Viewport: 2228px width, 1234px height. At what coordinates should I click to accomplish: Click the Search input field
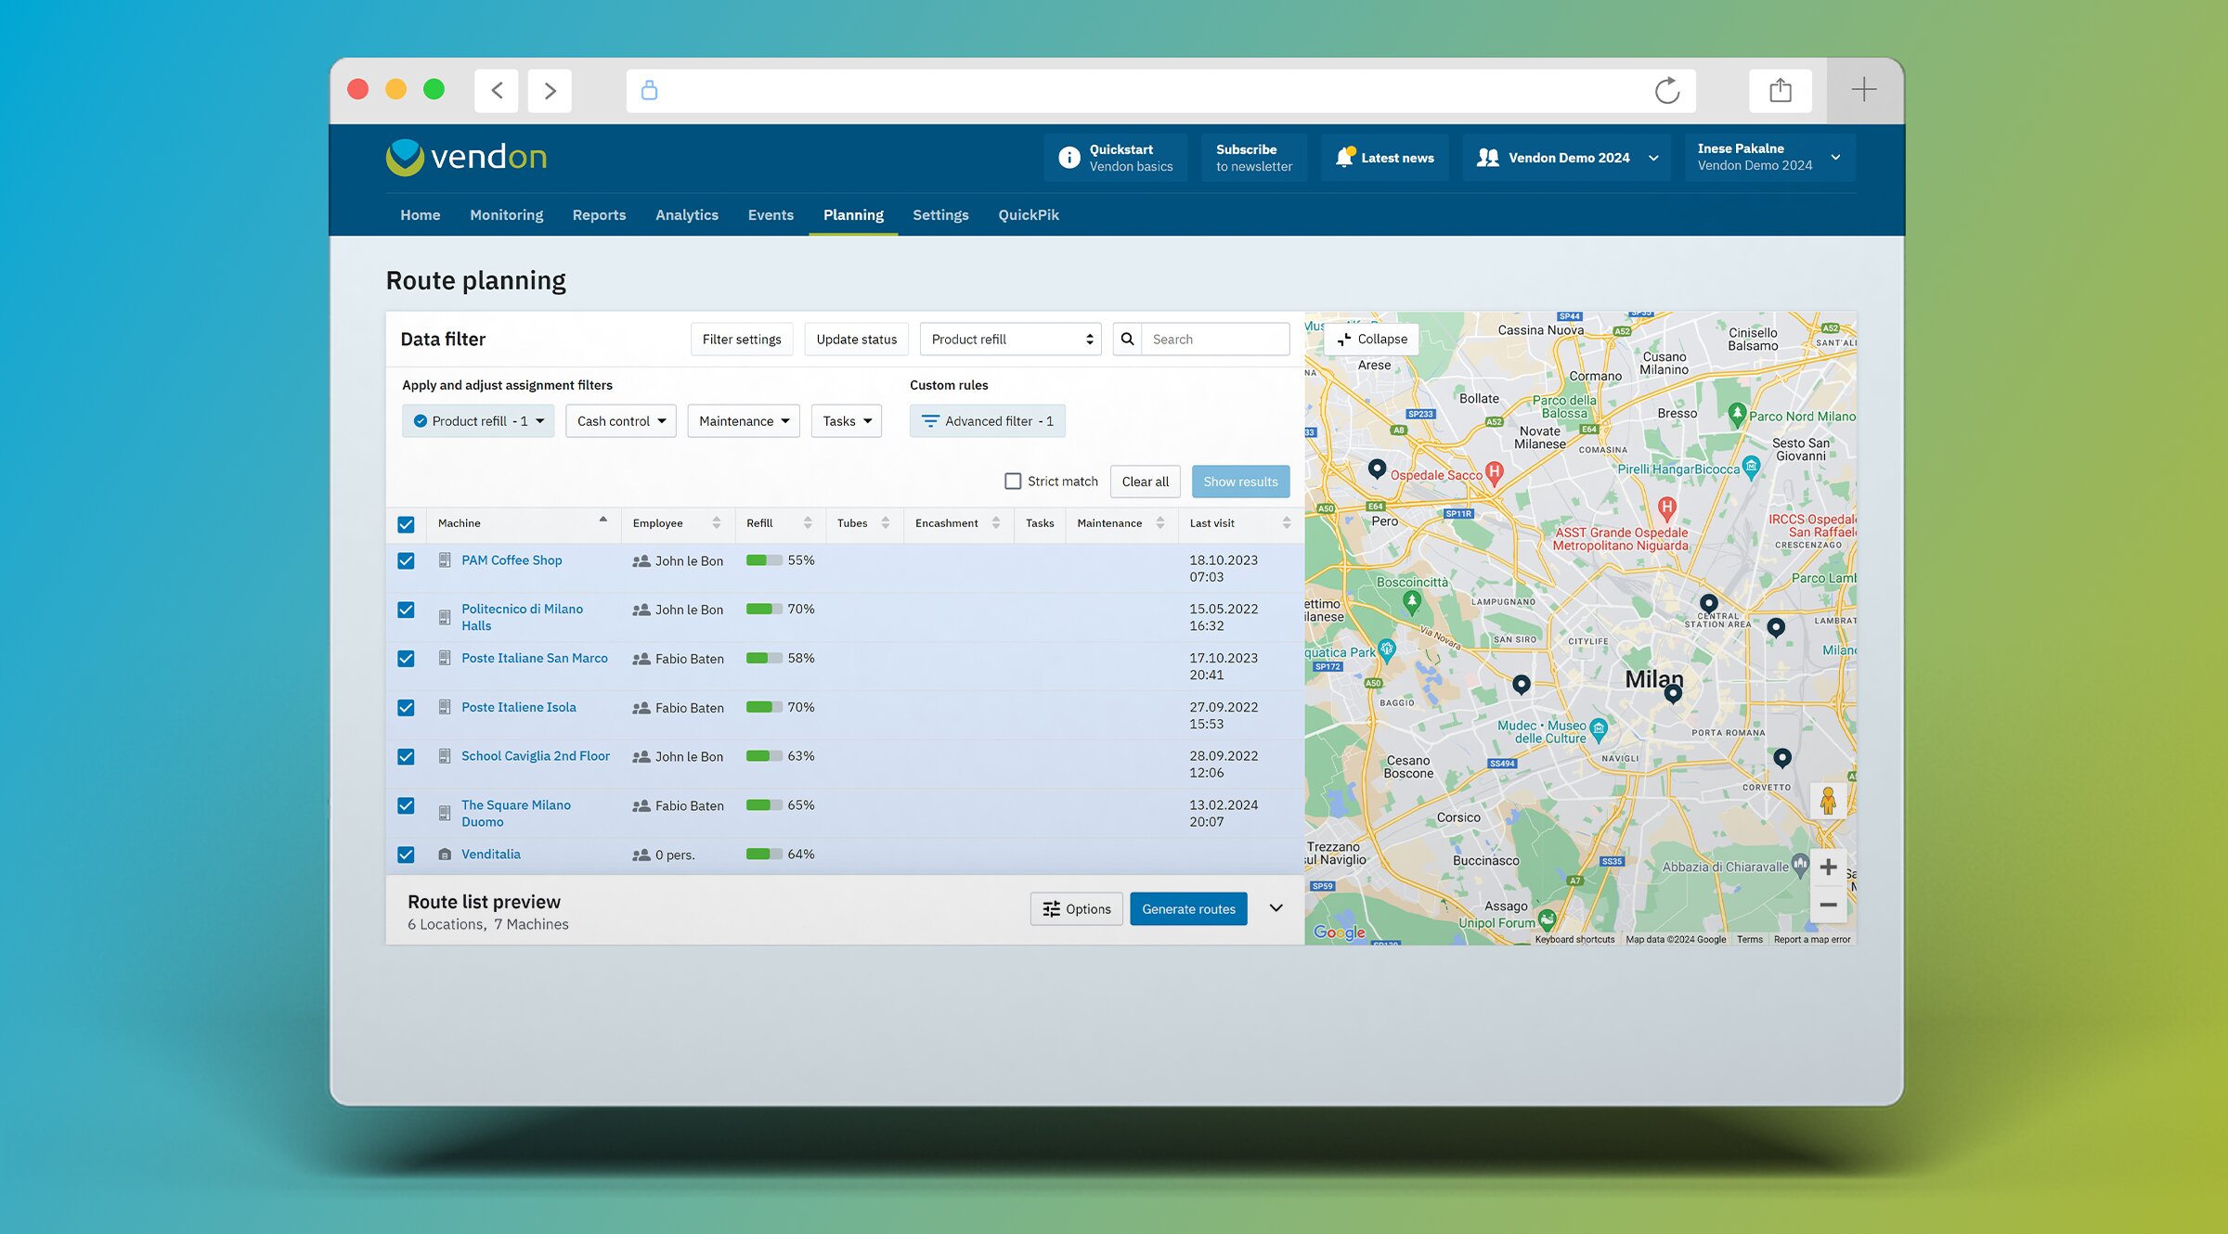click(x=1213, y=340)
